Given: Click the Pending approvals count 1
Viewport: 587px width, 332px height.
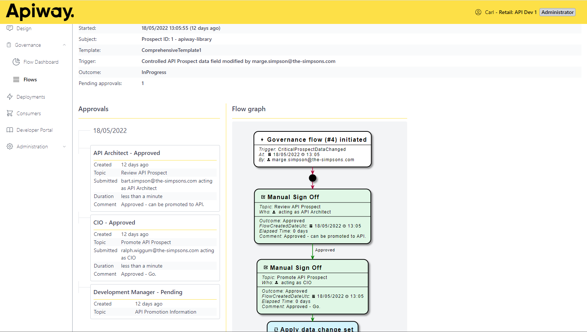Looking at the screenshot, I should coord(143,83).
